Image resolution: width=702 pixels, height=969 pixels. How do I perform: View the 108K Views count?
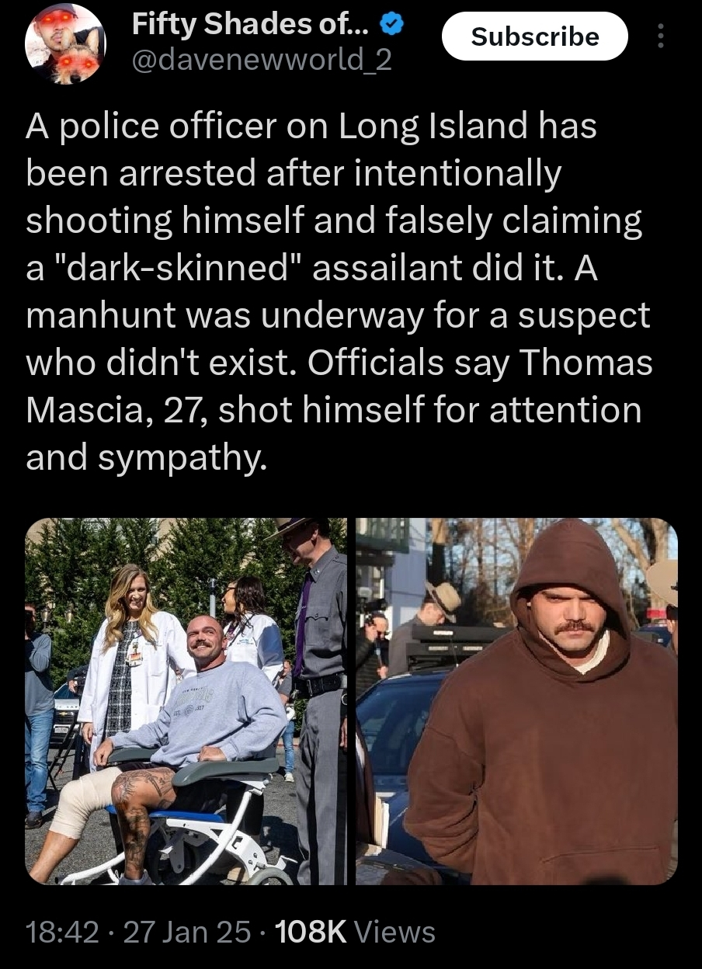[x=355, y=931]
